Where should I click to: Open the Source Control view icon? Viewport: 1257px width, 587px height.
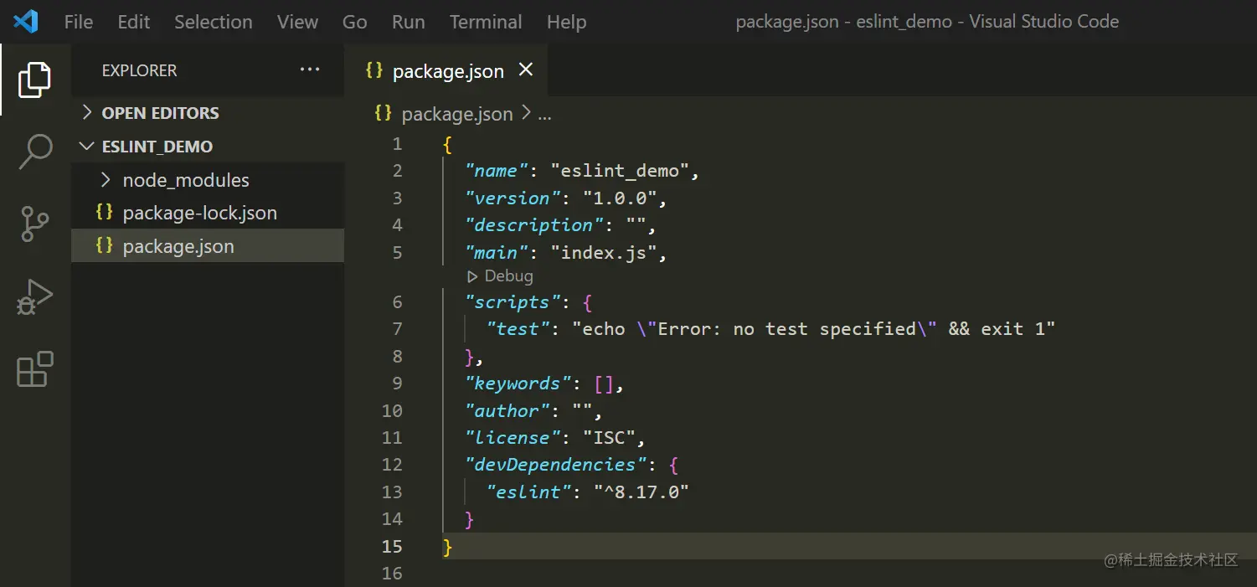click(34, 224)
